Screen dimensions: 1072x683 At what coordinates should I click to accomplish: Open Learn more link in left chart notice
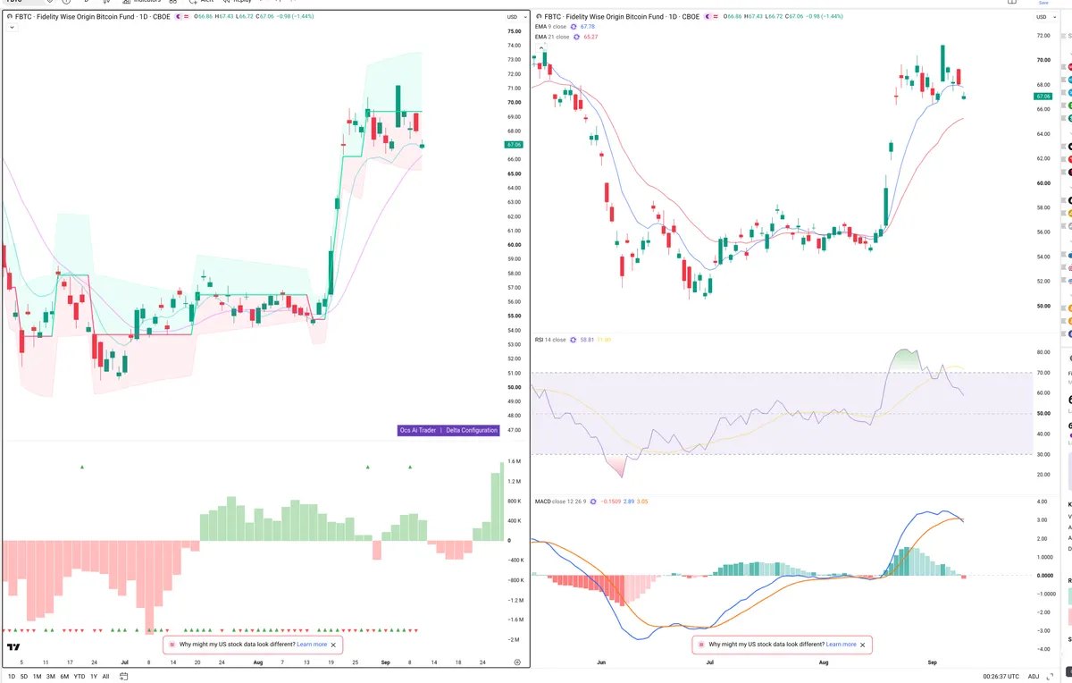coord(312,644)
